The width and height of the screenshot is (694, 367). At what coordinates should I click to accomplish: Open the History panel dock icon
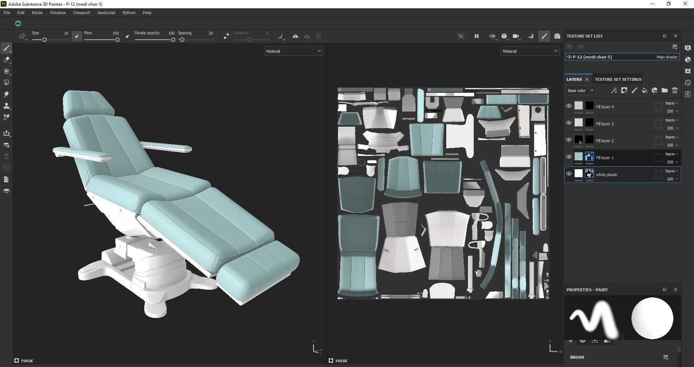pos(688,83)
